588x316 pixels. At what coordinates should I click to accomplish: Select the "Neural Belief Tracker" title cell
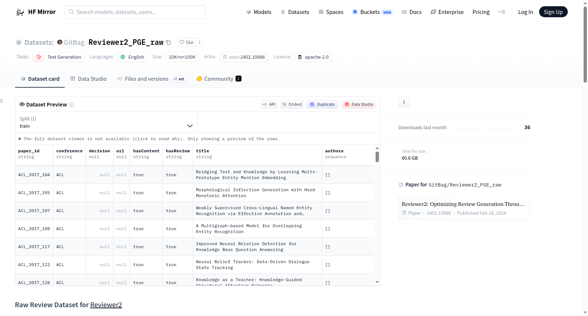click(x=257, y=265)
